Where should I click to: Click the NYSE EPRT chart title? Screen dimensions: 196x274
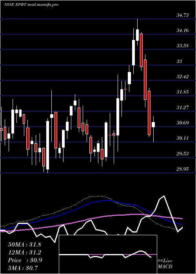click(31, 5)
